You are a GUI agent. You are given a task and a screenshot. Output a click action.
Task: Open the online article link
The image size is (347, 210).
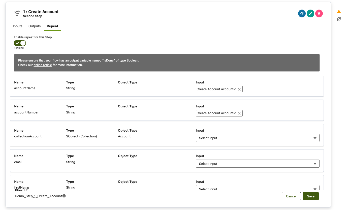(43, 65)
